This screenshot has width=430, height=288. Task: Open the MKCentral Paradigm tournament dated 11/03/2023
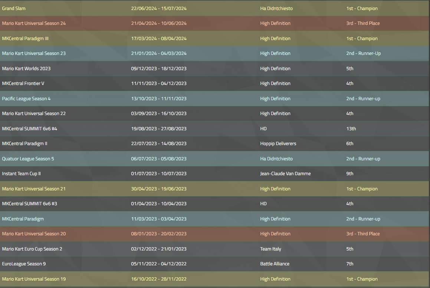click(x=23, y=219)
